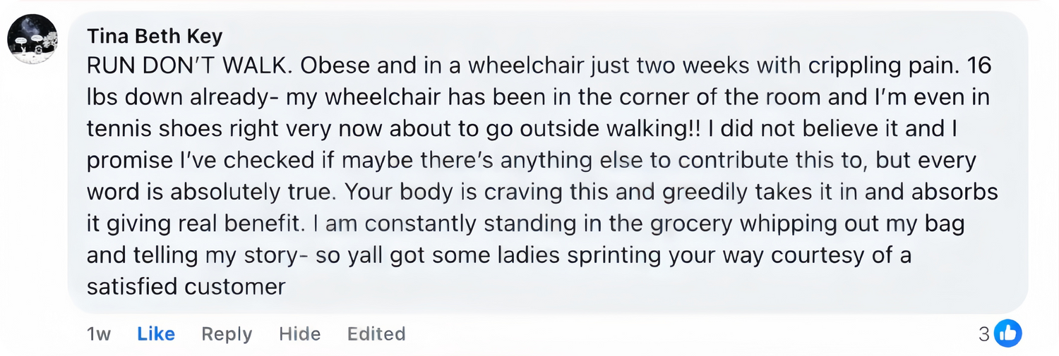Like Tina Beth Key's comment
Image resolution: width=1059 pixels, height=356 pixels.
[x=156, y=333]
